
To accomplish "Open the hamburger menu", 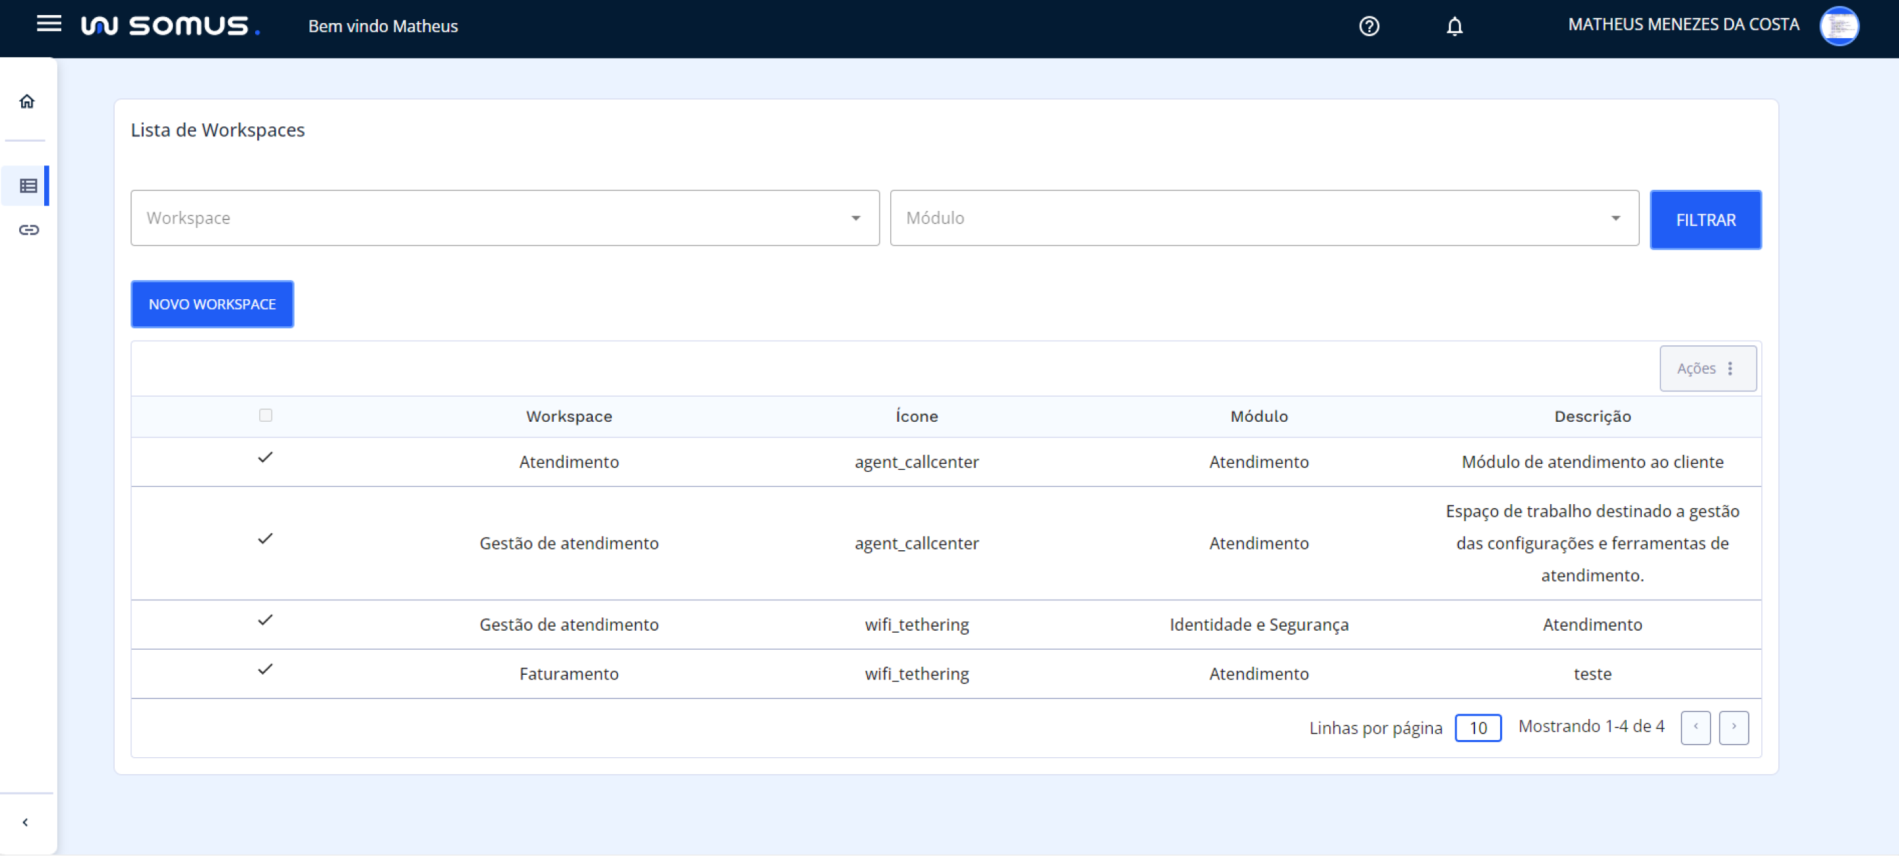I will 49,24.
